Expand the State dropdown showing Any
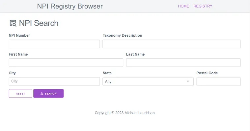The width and height of the screenshot is (250, 131). (148, 82)
